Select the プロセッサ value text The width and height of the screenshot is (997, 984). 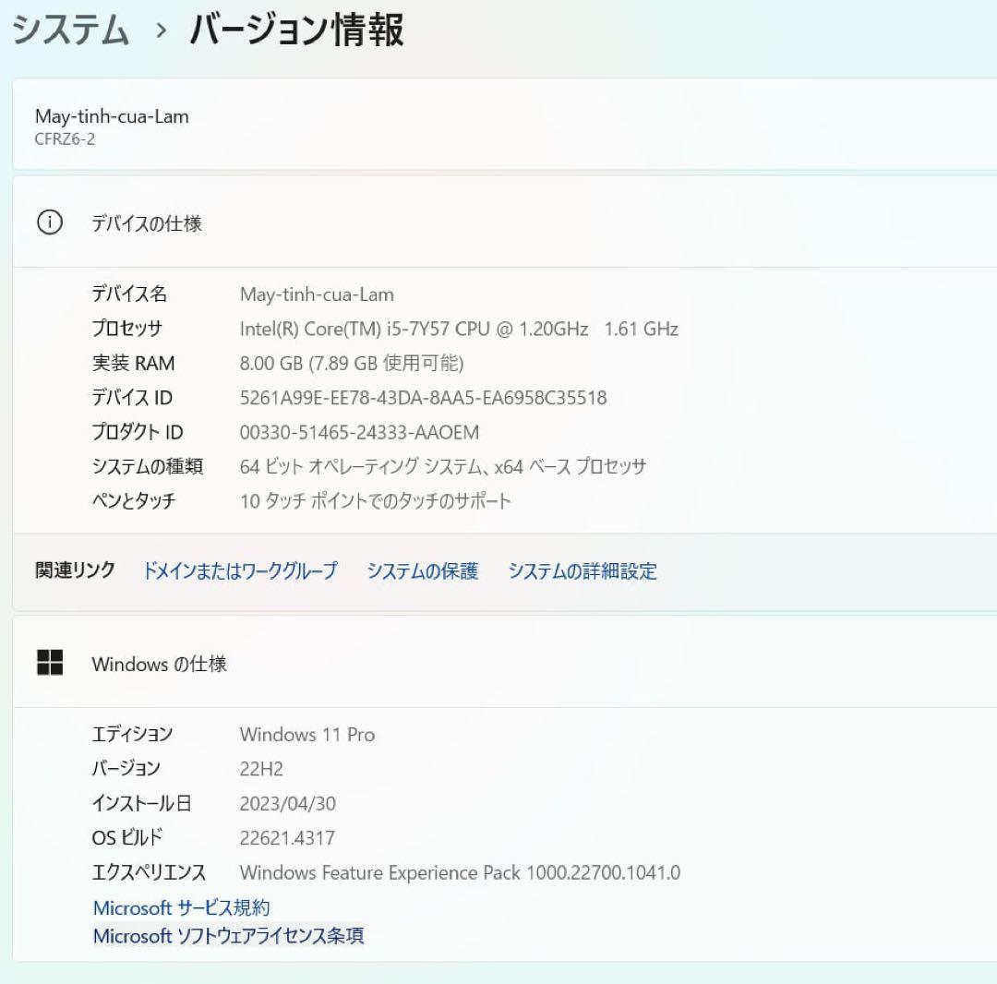point(459,329)
